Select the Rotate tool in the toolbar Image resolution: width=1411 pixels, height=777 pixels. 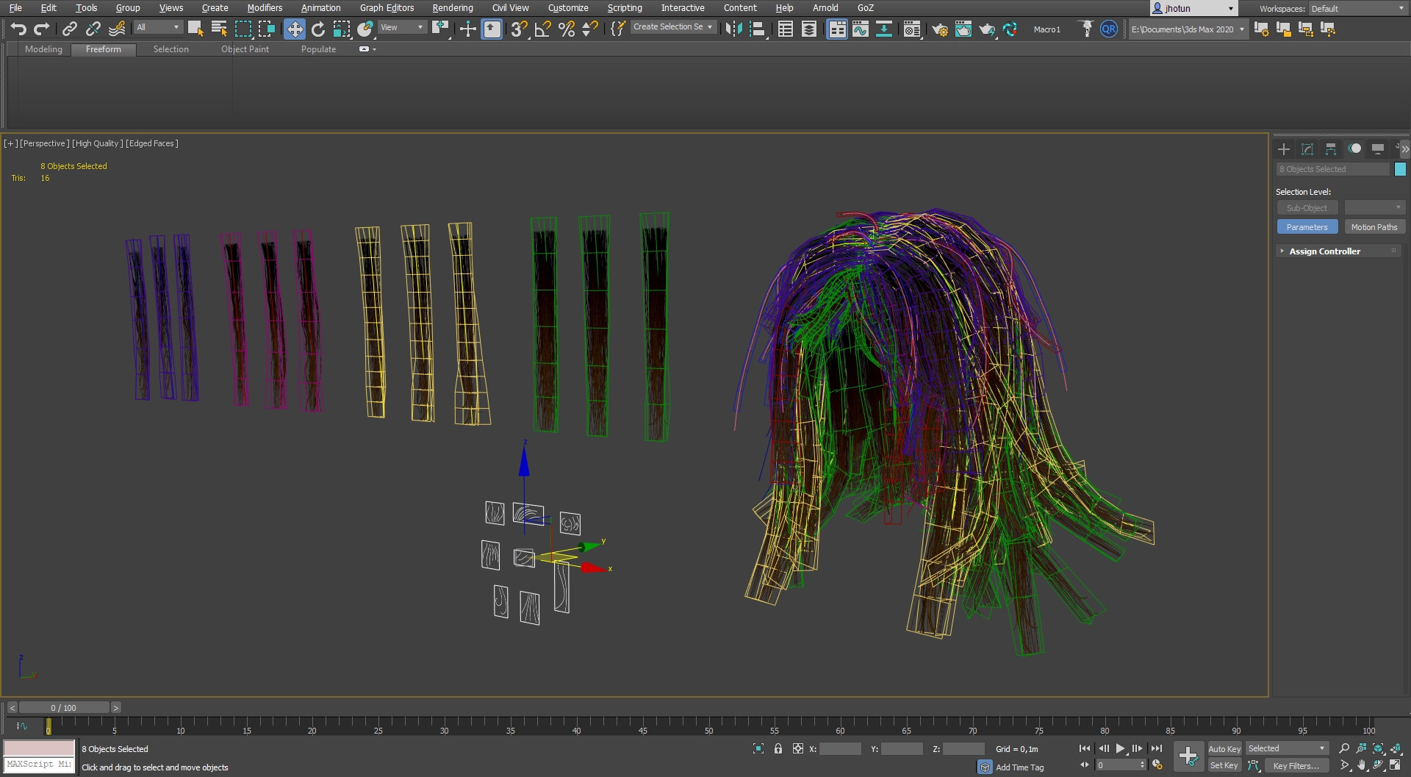(318, 29)
